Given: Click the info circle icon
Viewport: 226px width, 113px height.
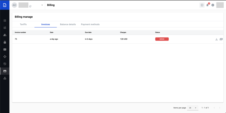Looking at the screenshot, I should 213,5.
